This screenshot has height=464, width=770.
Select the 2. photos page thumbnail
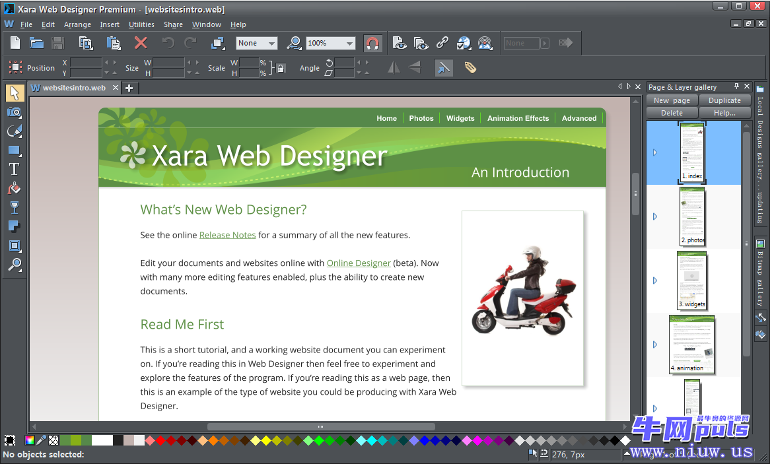(693, 216)
